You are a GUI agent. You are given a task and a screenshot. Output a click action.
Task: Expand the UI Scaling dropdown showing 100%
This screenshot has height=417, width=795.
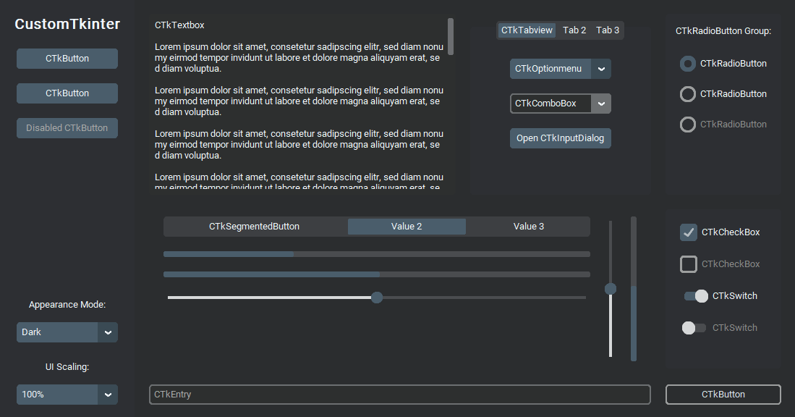[x=67, y=395]
